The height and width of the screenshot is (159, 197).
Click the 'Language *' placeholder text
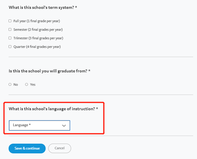[22, 125]
